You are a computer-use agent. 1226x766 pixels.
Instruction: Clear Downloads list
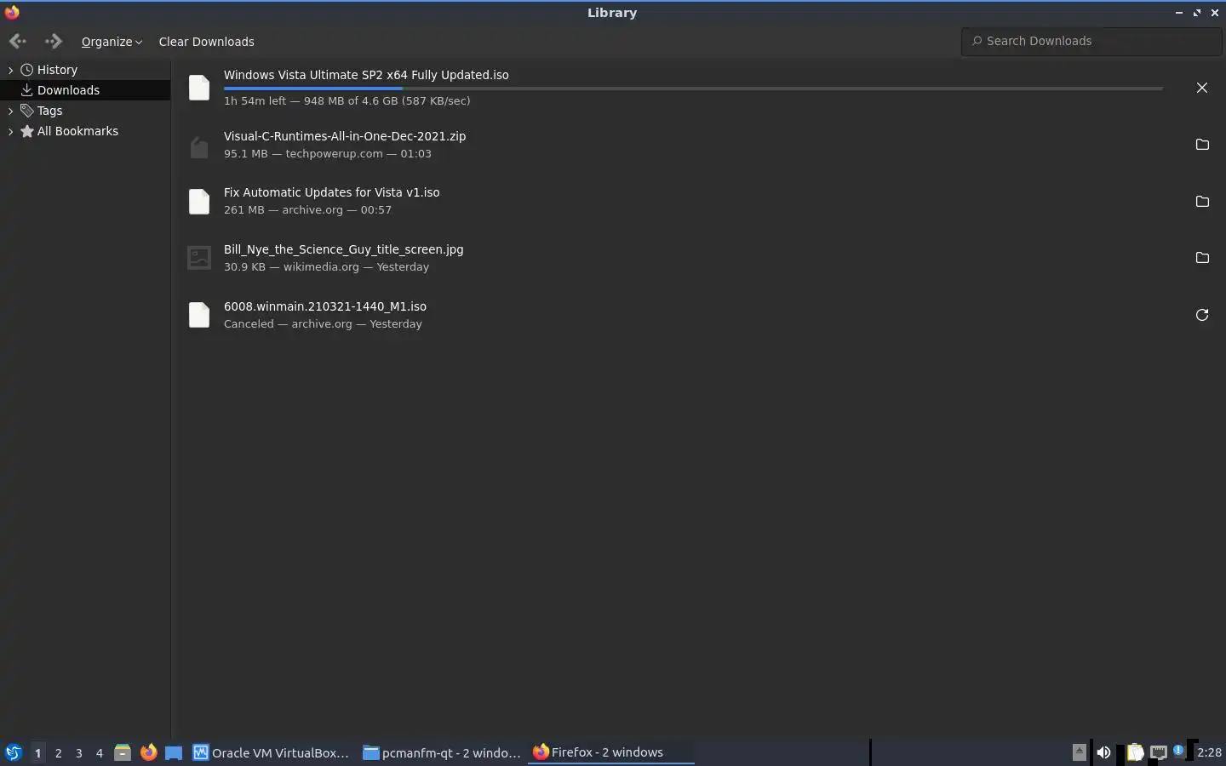[x=206, y=42]
